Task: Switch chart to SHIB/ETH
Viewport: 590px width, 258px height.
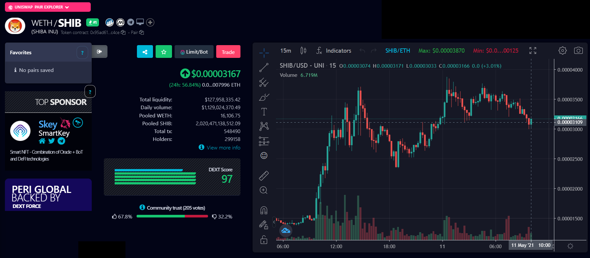Action: (x=397, y=51)
